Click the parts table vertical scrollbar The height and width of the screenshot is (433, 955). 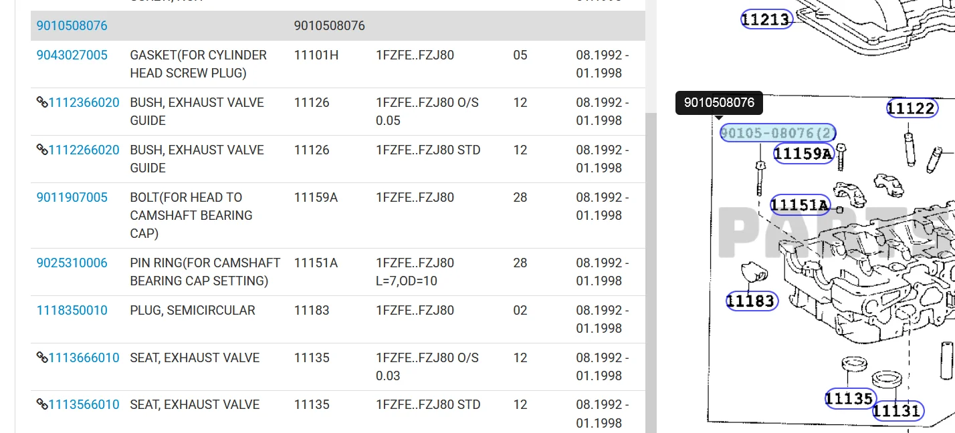coord(651,267)
